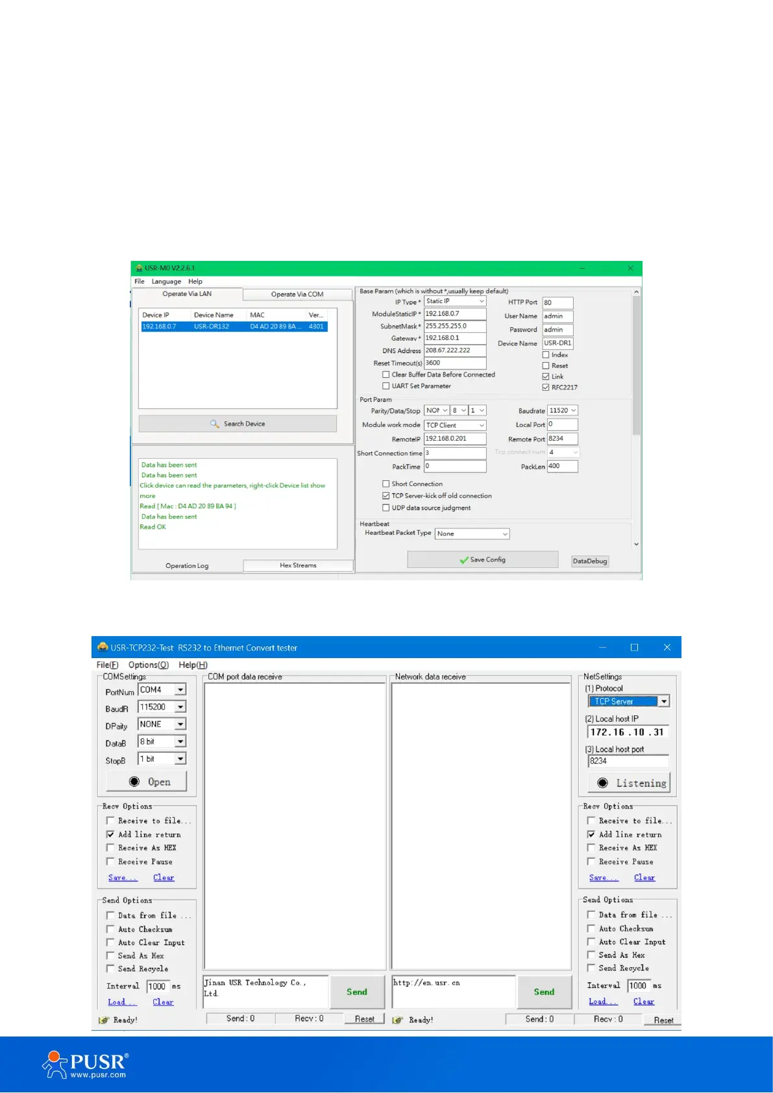Open the File menu in USR-M0
The width and height of the screenshot is (773, 1093).
[x=140, y=282]
